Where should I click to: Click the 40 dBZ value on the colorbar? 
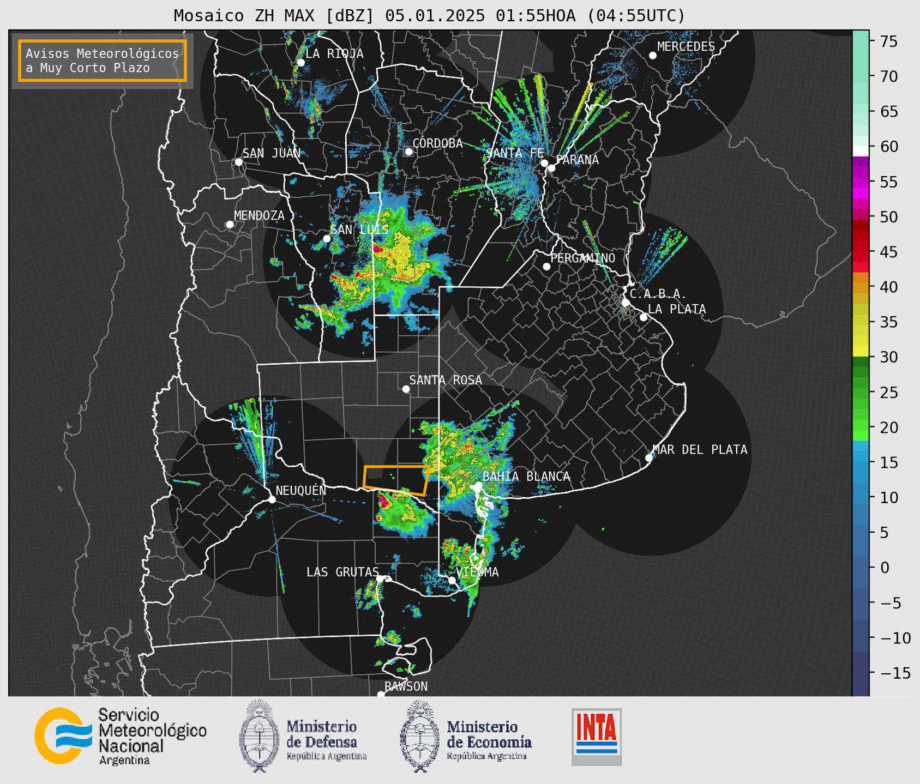[889, 287]
